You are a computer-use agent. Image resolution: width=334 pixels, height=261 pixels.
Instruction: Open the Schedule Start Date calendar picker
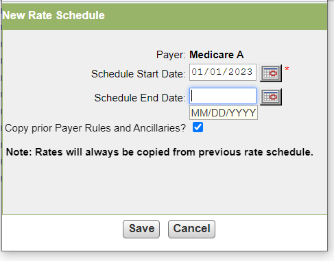pyautogui.click(x=271, y=73)
